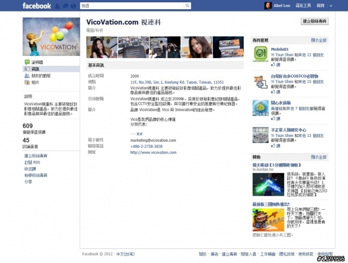Click the Facebook logo
This screenshot has width=348, height=263.
36,6
